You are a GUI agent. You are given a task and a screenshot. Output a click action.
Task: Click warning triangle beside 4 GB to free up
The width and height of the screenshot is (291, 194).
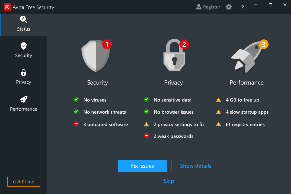coord(219,100)
